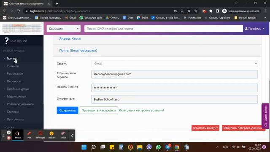
Task: Open the extensions puzzle icon
Action: click(211, 11)
